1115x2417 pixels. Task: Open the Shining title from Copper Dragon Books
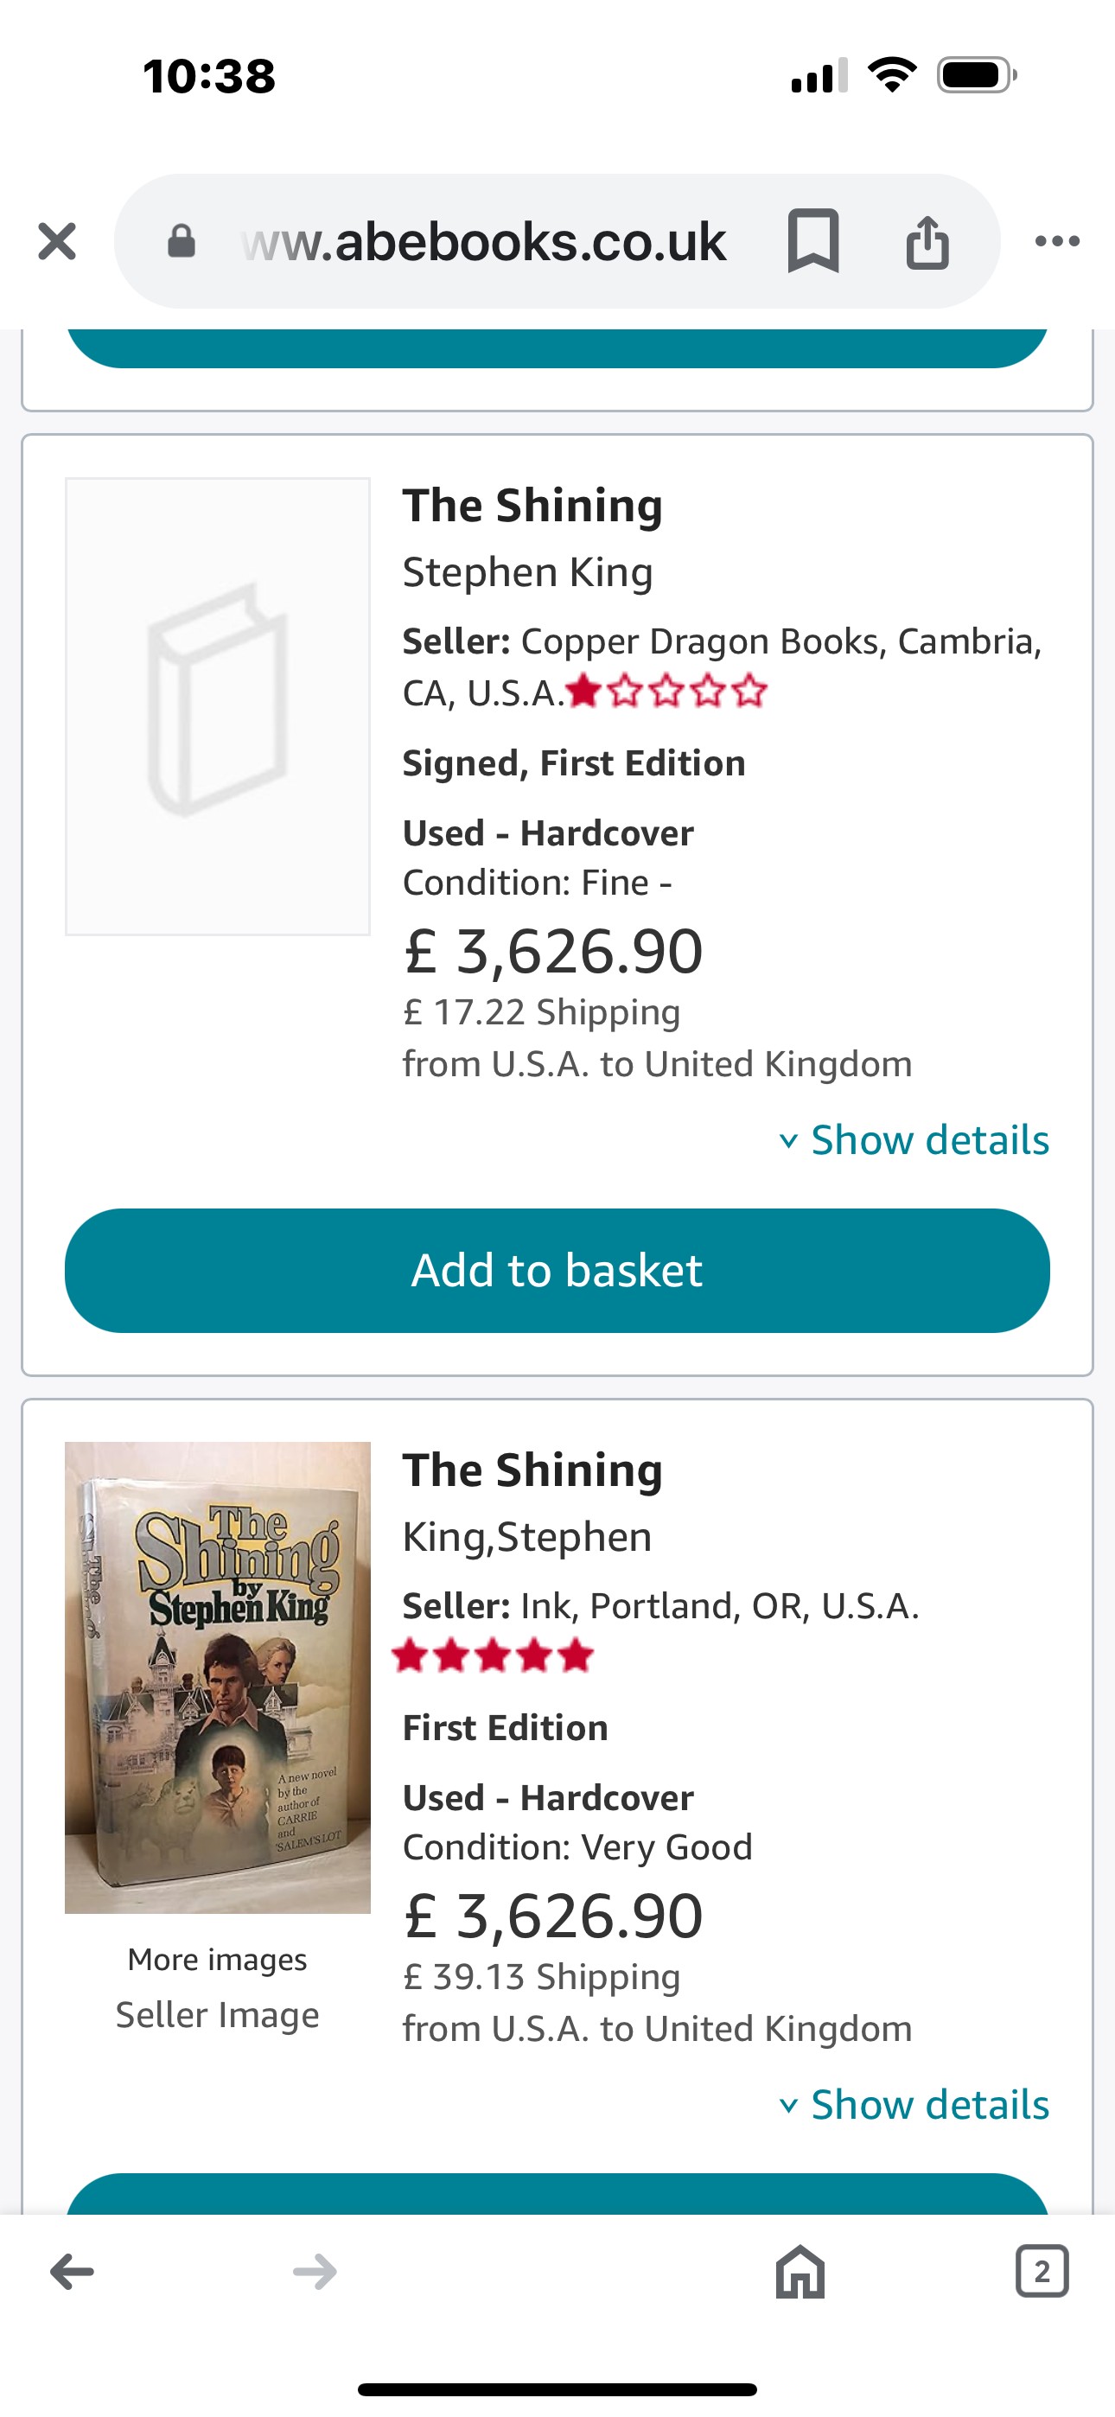coord(532,506)
